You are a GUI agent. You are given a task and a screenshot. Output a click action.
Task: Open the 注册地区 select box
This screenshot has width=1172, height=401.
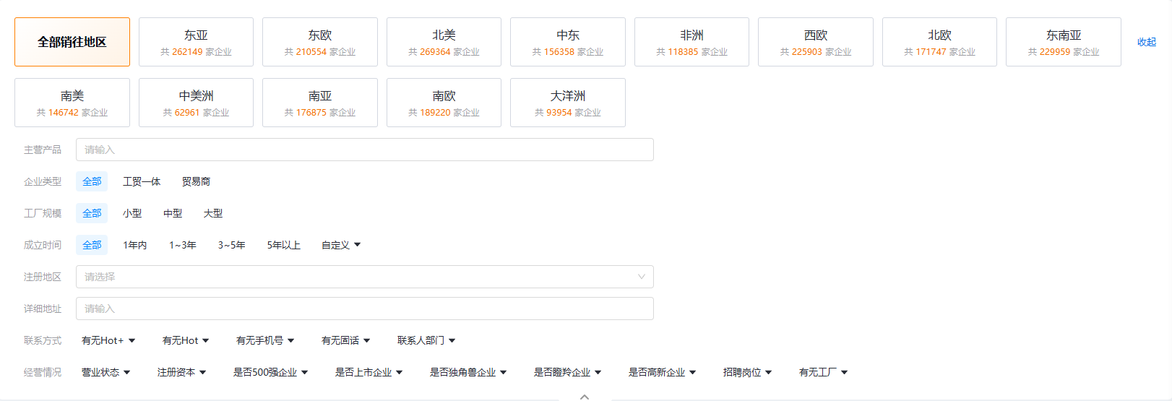tap(364, 277)
